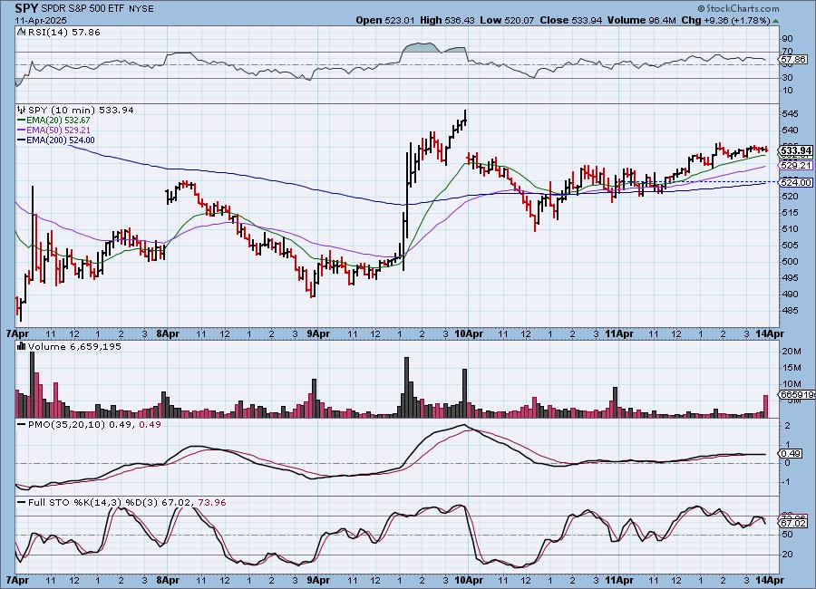
Task: Click the navy EMA(200) legend line sample
Action: (22, 140)
